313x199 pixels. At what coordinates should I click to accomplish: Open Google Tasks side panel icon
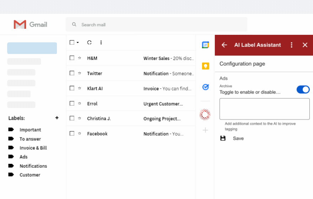(206, 87)
